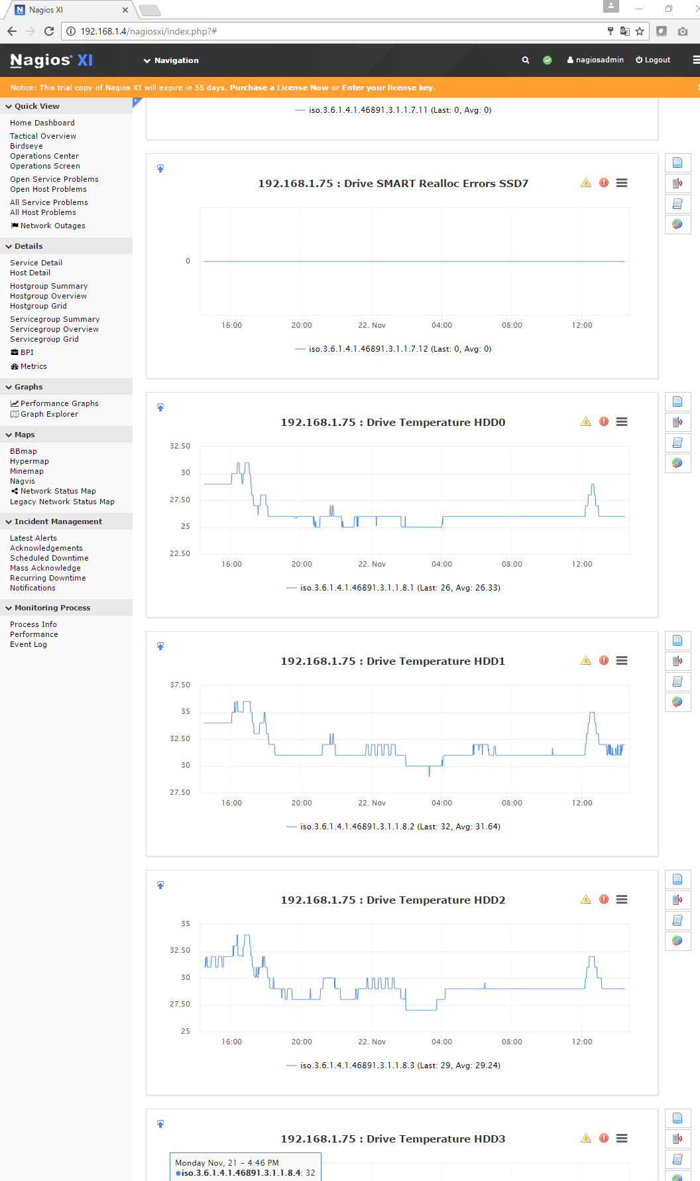
Task: Click red critical icon on HDD0 graph
Action: (x=604, y=422)
